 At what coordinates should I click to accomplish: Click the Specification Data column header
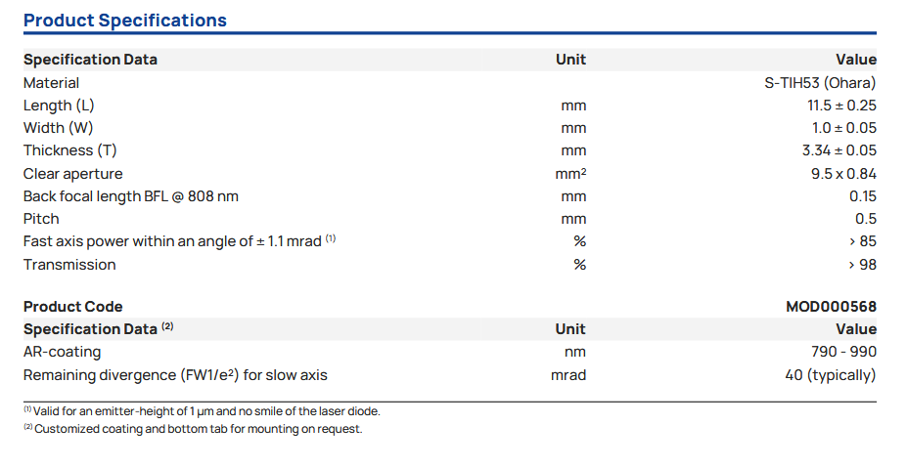(x=90, y=60)
